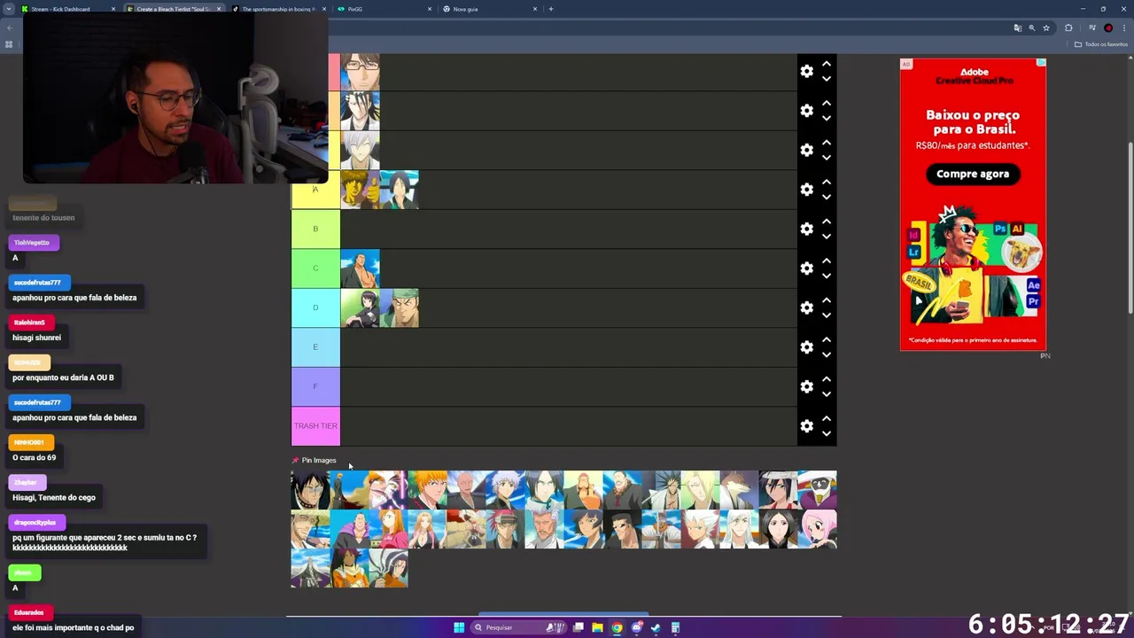This screenshot has width=1134, height=638.
Task: Open settings gear for TRASH TIER row
Action: (806, 426)
